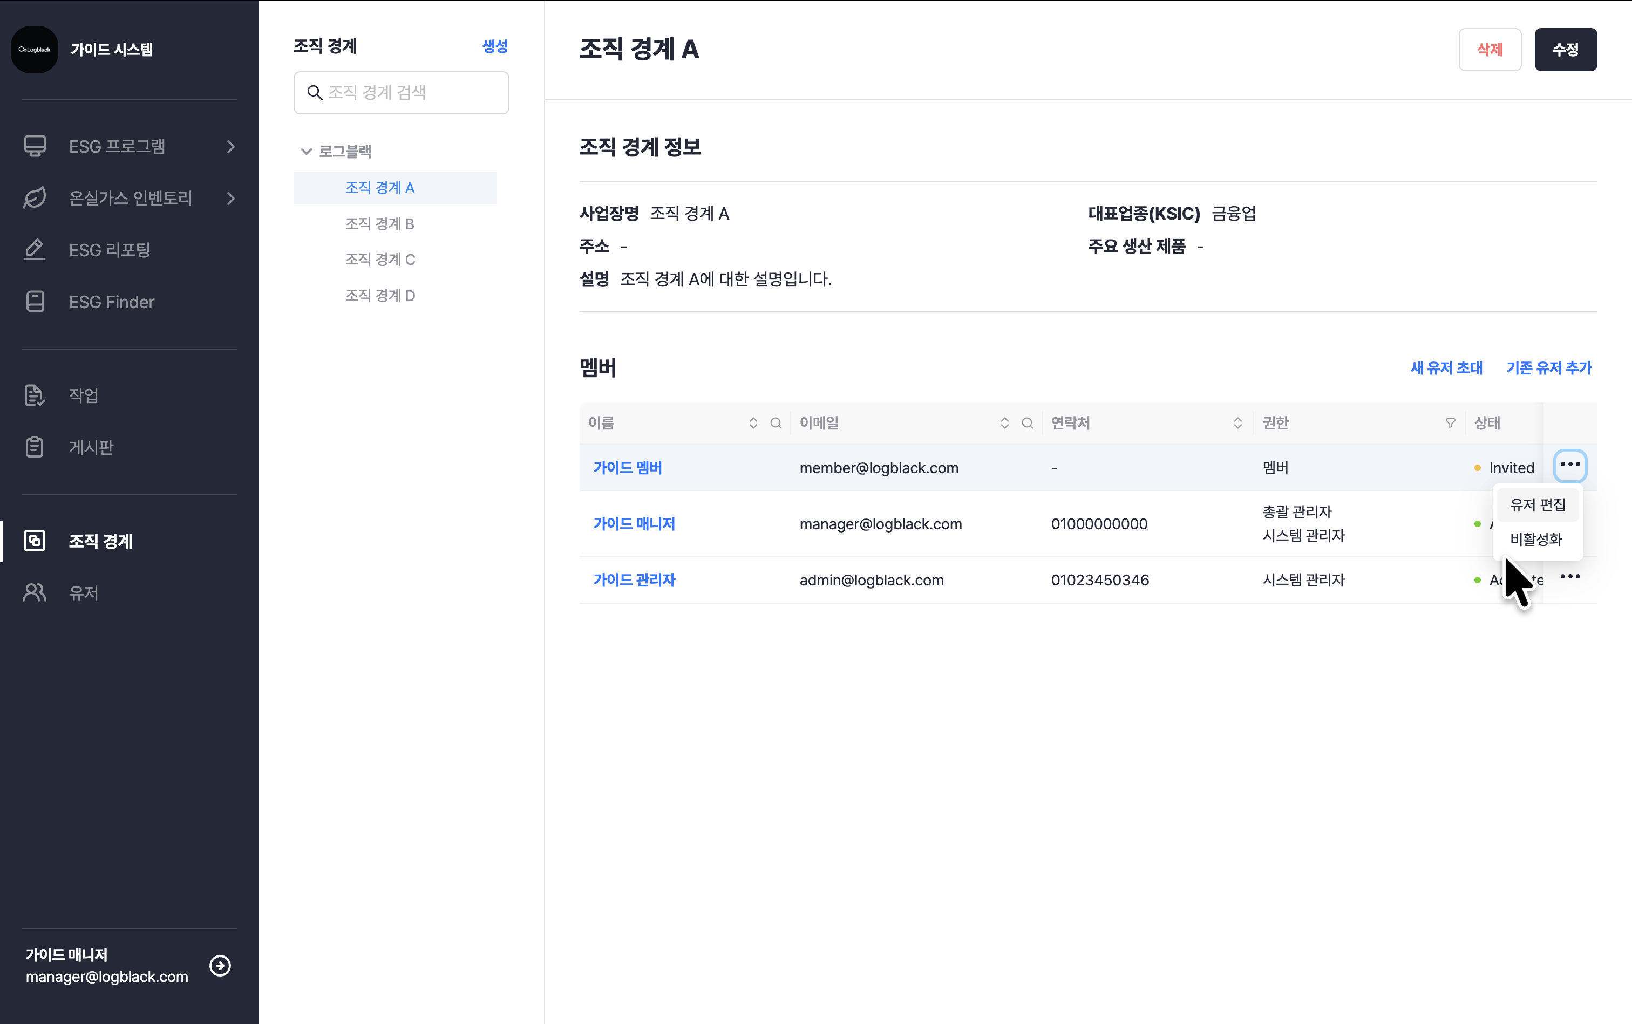
Task: Click the ellipsis button on 가이드 멤버 row
Action: tap(1570, 465)
